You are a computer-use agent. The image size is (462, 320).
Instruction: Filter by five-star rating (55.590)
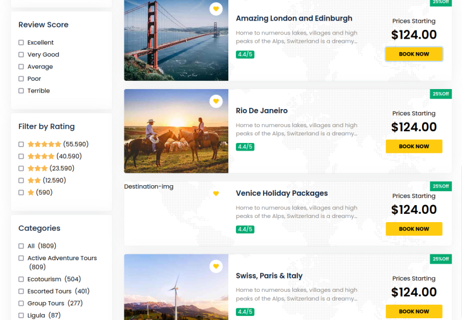(21, 144)
